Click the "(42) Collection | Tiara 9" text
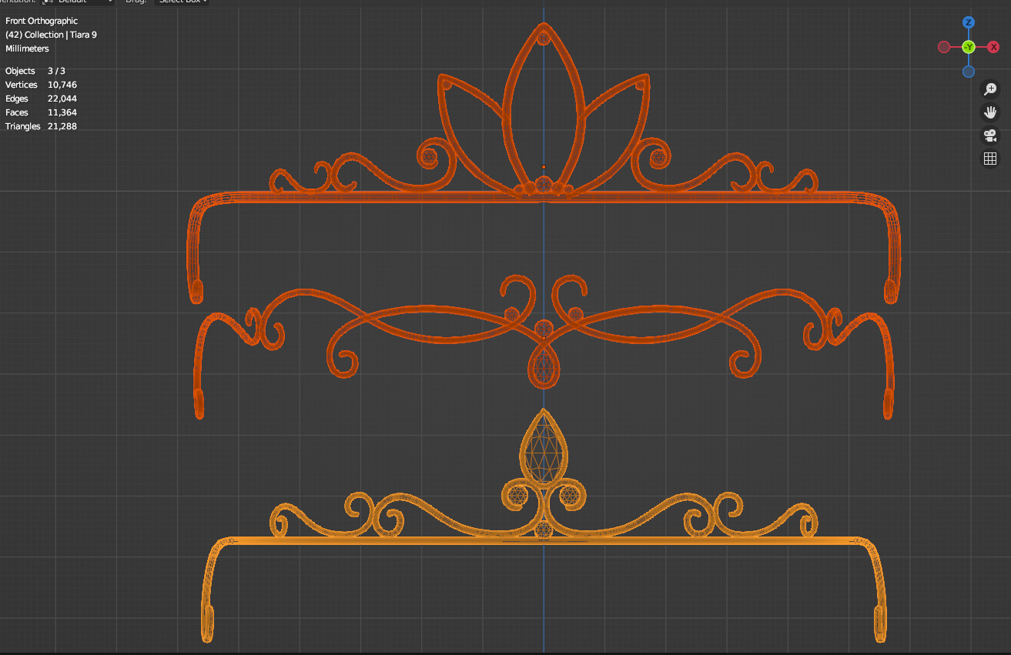The image size is (1011, 655). 51,35
